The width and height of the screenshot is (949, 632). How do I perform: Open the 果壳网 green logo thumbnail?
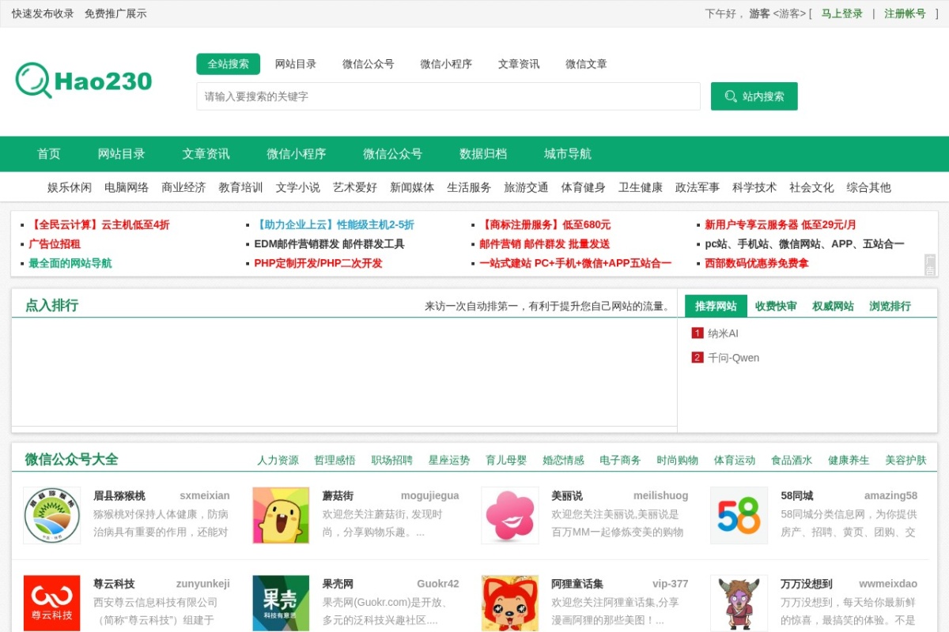[x=281, y=603]
